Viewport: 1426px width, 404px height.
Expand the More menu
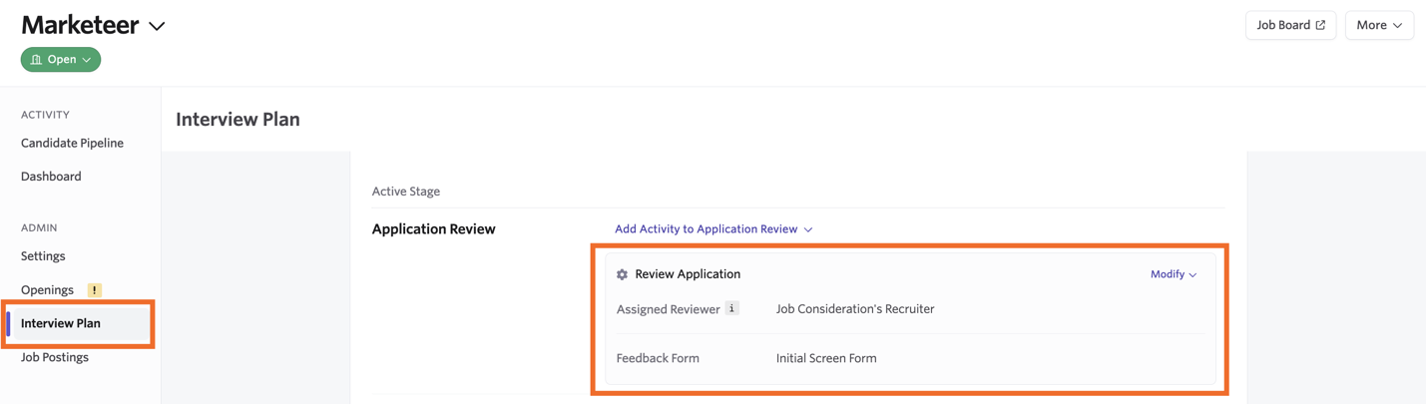coord(1379,25)
